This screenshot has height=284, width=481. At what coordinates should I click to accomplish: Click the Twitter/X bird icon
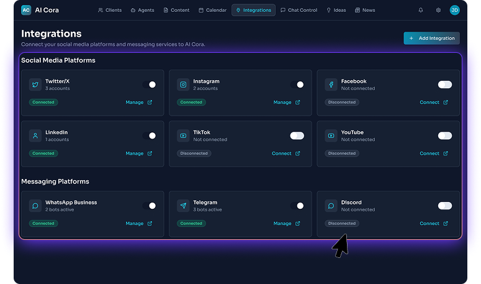[x=35, y=85]
